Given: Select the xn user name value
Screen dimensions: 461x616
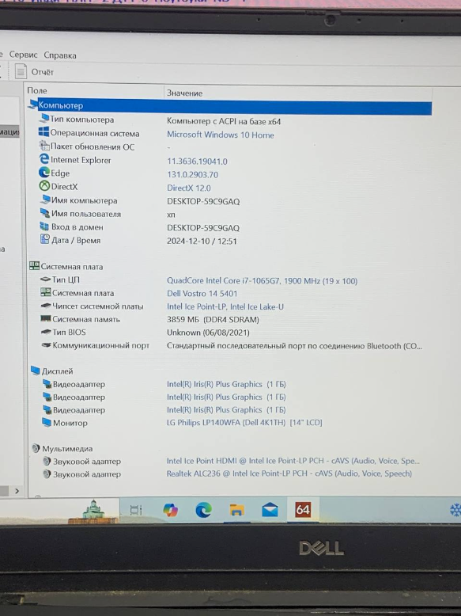Looking at the screenshot, I should pyautogui.click(x=171, y=215).
